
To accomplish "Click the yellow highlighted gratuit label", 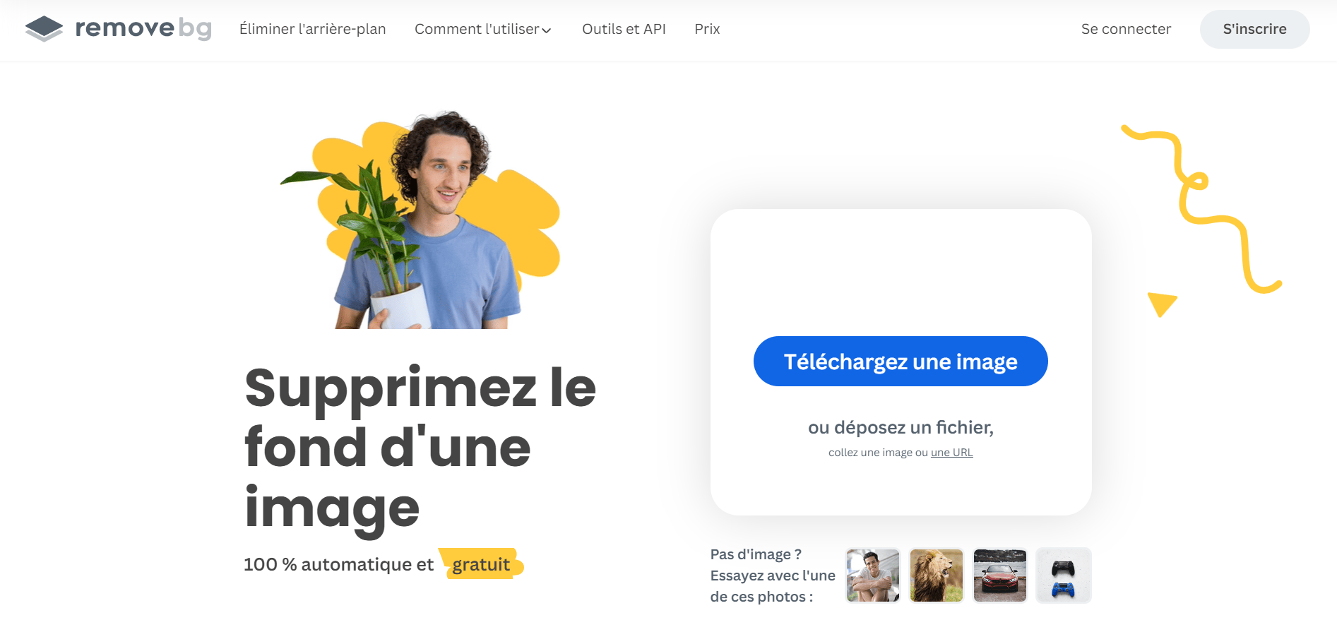I will coord(481,564).
